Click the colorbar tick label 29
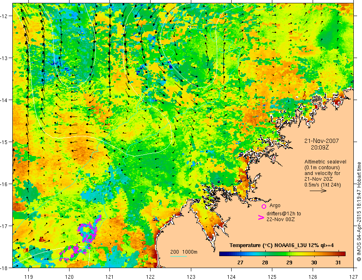 coord(289,262)
